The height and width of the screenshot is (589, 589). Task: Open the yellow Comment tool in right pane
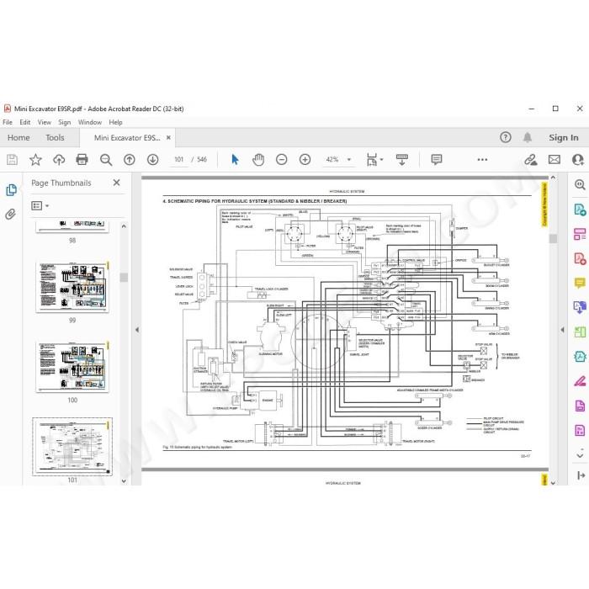click(580, 283)
